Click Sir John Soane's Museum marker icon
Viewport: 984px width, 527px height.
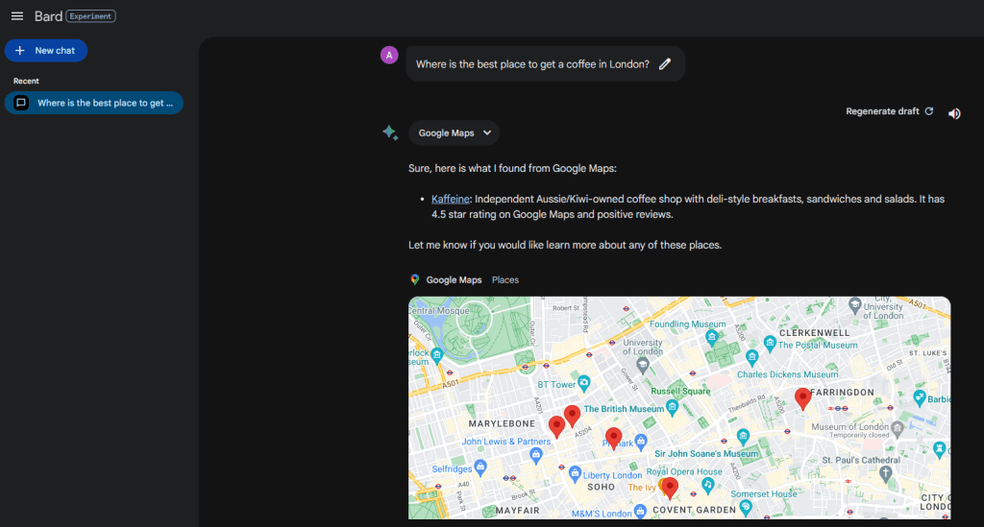tap(743, 436)
